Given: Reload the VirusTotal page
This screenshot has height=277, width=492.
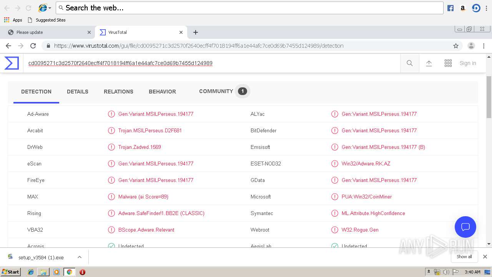Looking at the screenshot, I should [33, 46].
